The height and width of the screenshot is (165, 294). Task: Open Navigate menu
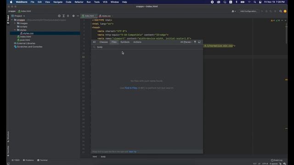click(58, 2)
